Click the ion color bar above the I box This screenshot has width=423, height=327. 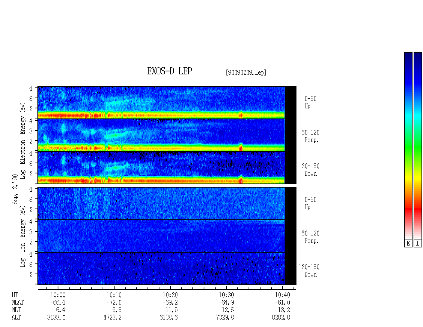(418, 146)
